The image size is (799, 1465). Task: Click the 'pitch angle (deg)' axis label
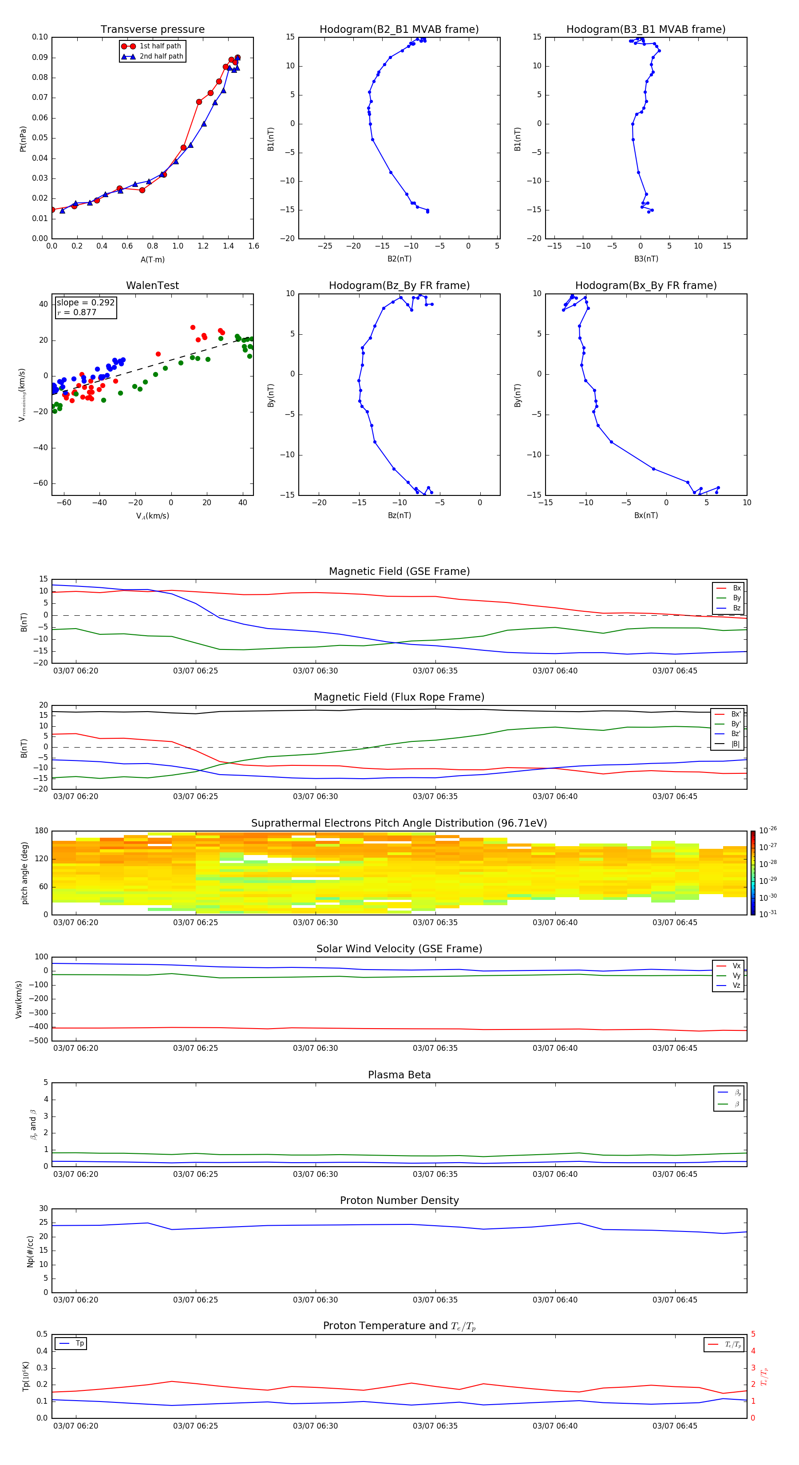pyautogui.click(x=24, y=873)
